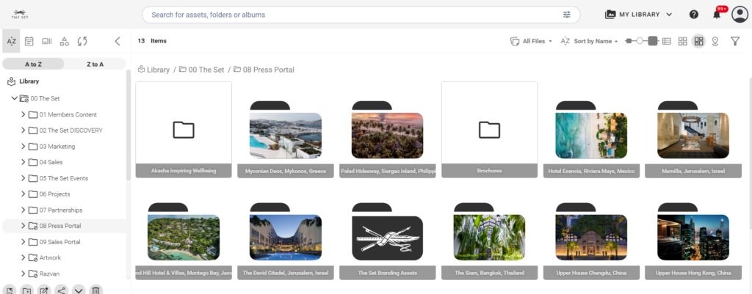Open the user profile avatar

739,15
